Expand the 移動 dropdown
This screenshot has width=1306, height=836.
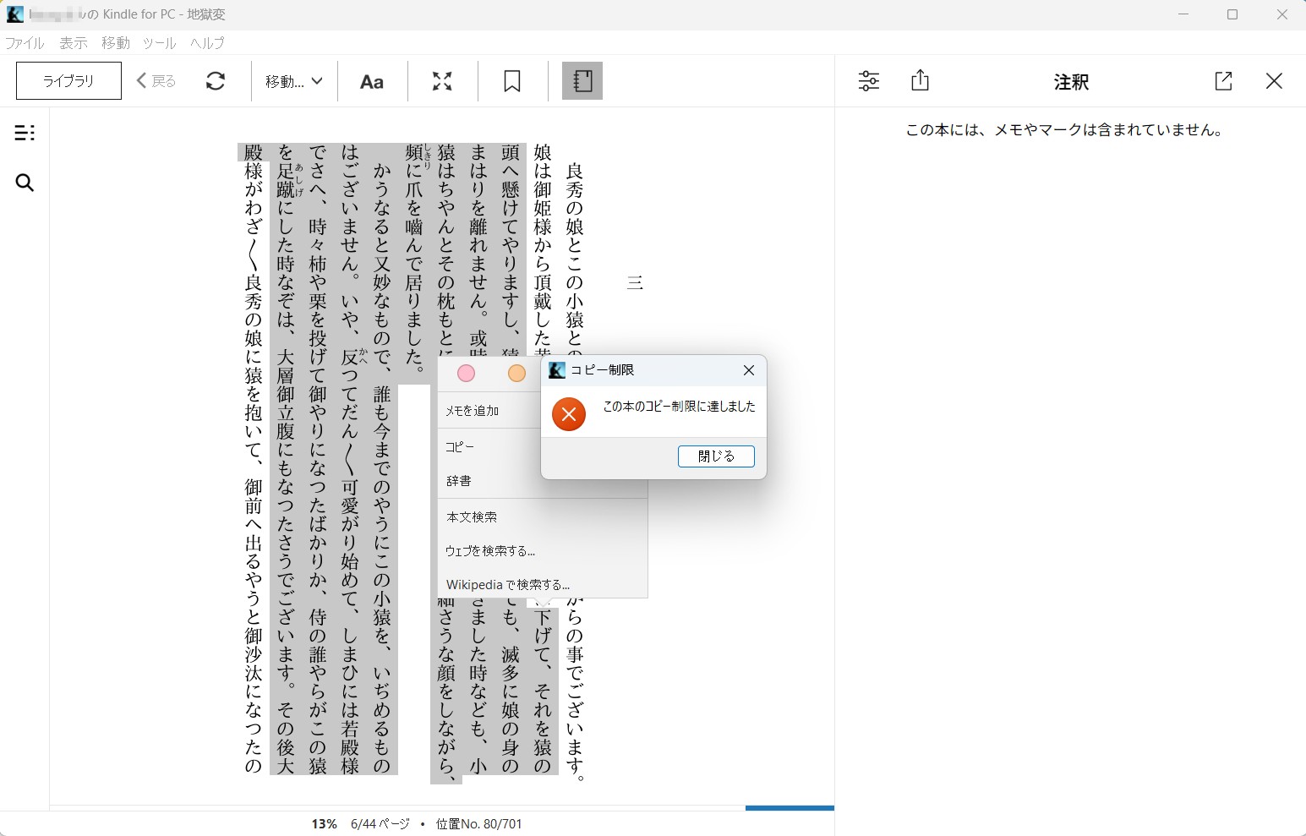tap(293, 81)
